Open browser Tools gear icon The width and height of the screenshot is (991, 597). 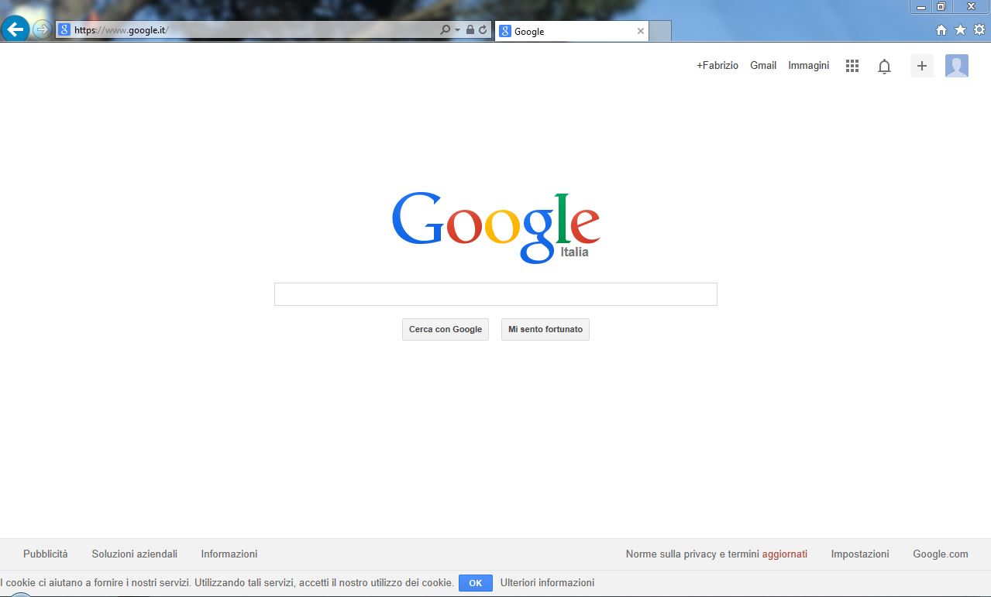click(979, 30)
